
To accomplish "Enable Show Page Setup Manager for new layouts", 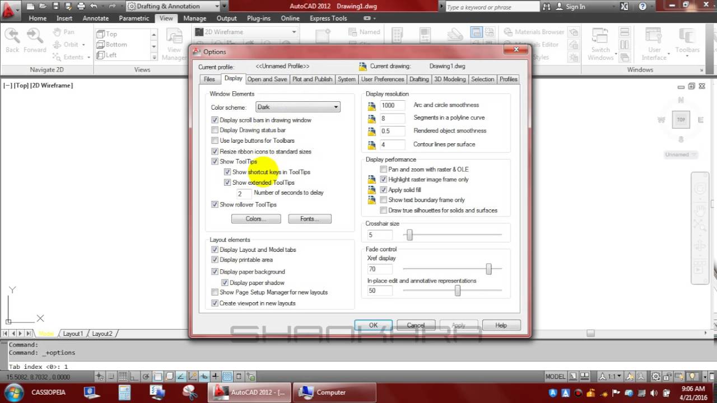I will (x=215, y=292).
